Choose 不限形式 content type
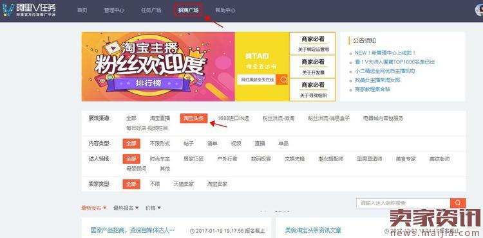This screenshot has width=483, height=238. 160,144
